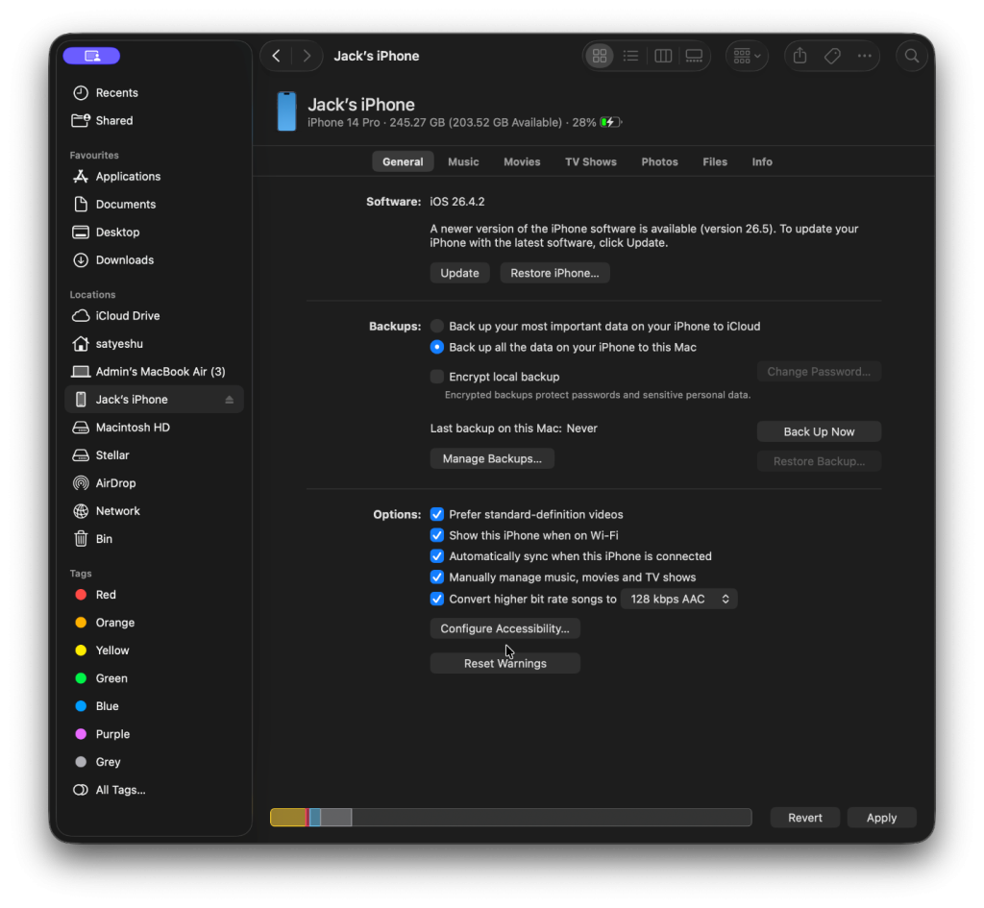The height and width of the screenshot is (908, 984).
Task: Click Back Up Now button
Action: [819, 431]
